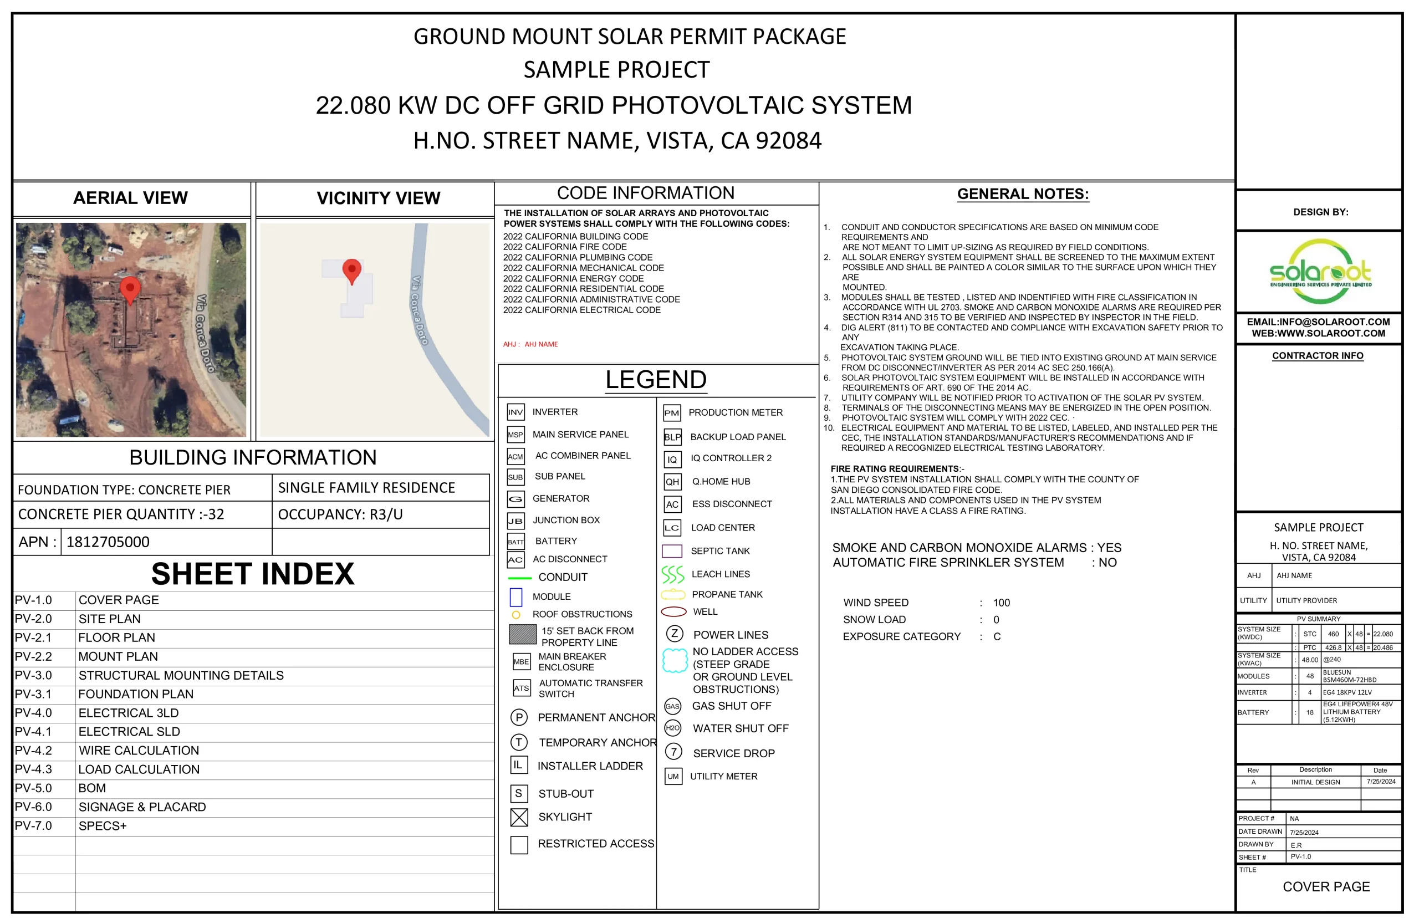Select PV-5.0 BOM index row
The height and width of the screenshot is (918, 1419).
[253, 788]
